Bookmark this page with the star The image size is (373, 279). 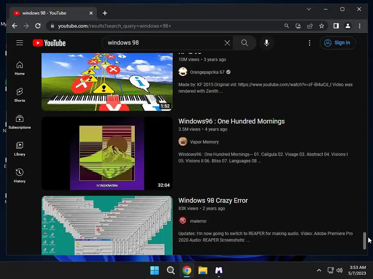pos(321,26)
